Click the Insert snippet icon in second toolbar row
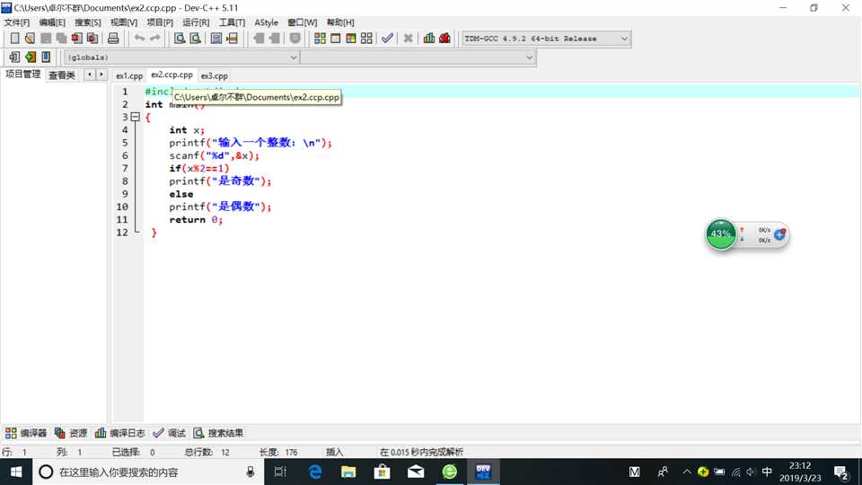Viewport: 862px width, 485px height. pyautogui.click(x=14, y=57)
